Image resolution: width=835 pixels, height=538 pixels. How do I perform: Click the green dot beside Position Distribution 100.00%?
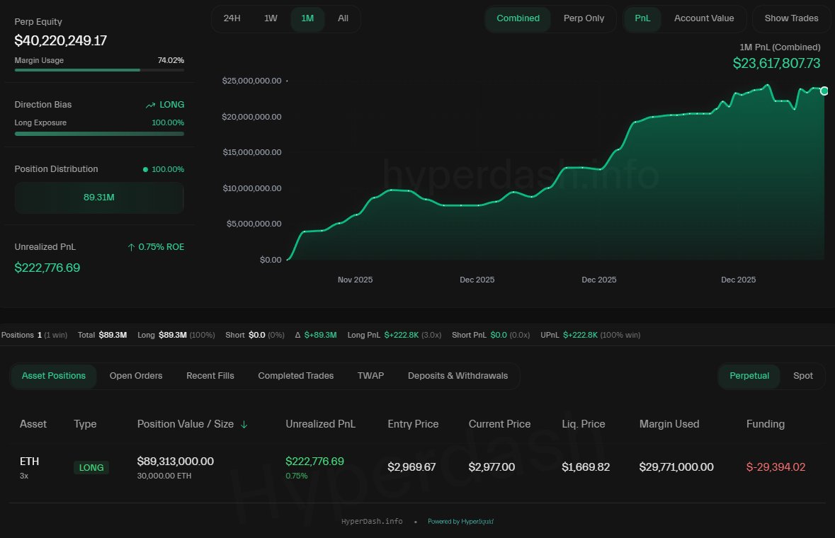(146, 170)
